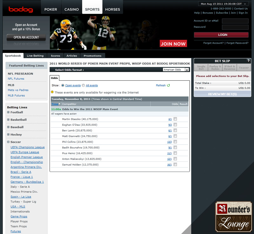Viewport: 254px width, 234px height.
Task: Open the date and timezone dropdown
Action: point(223,4)
